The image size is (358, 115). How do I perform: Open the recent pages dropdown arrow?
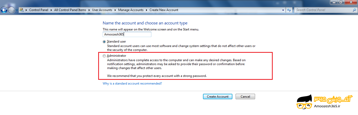[x=17, y=10]
